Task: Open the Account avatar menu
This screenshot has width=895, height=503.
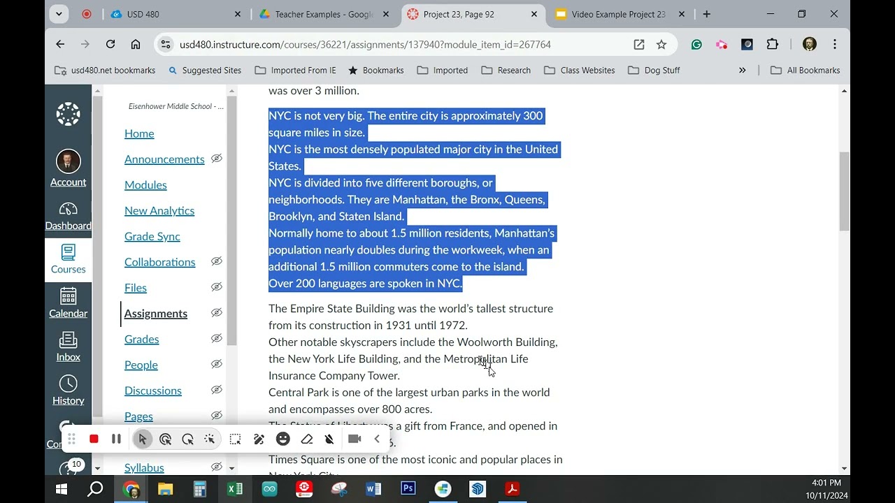Action: point(68,168)
